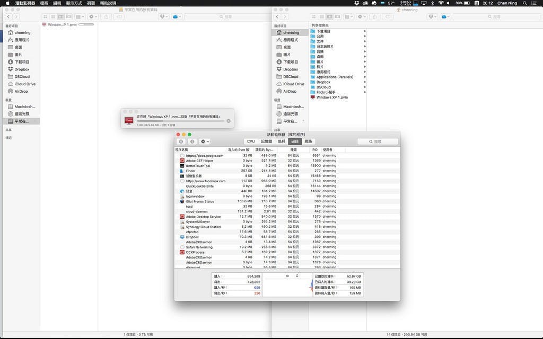Click the Activity Monitor search field
This screenshot has width=543, height=339.
(378, 141)
